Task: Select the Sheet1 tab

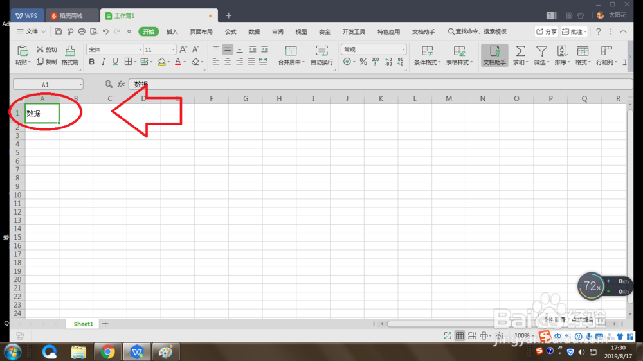Action: [x=83, y=324]
